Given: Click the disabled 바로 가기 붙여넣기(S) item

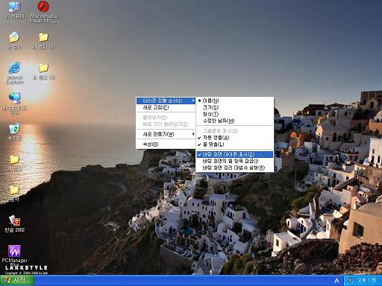Looking at the screenshot, I should [x=166, y=124].
